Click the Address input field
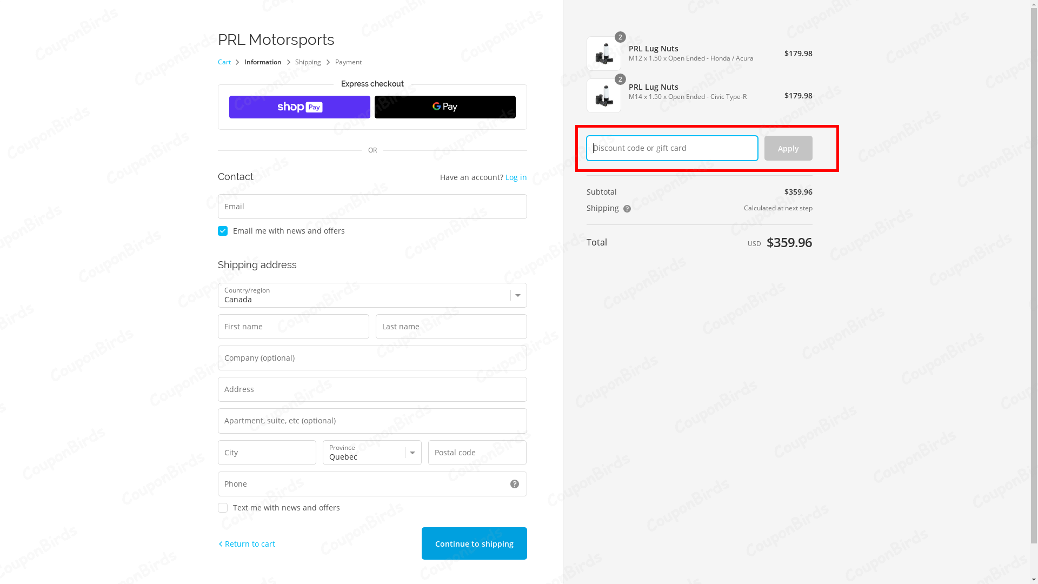This screenshot has width=1038, height=584. click(x=372, y=389)
